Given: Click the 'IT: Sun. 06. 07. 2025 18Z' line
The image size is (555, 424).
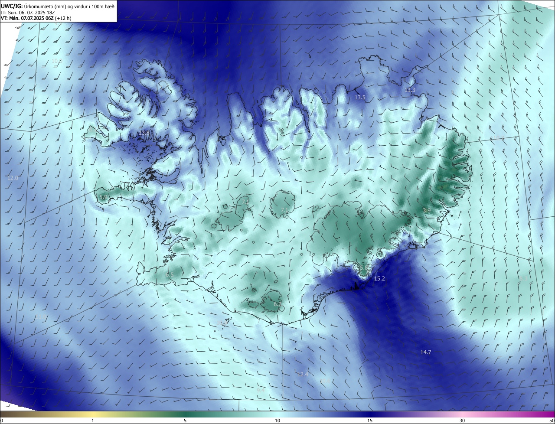Looking at the screenshot, I should click(28, 12).
